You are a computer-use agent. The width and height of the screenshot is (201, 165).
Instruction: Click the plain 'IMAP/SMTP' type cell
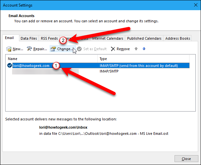tap(109, 71)
